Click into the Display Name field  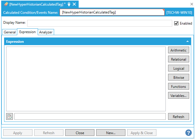pos(99,23)
